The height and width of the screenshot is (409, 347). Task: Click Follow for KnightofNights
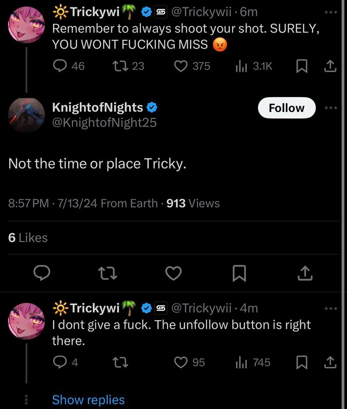tap(286, 108)
